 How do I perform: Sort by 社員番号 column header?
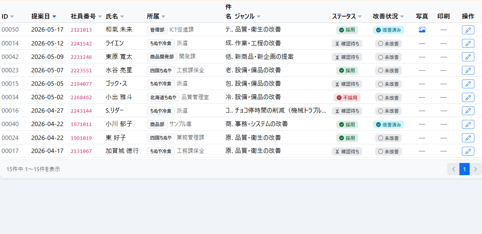click(86, 16)
